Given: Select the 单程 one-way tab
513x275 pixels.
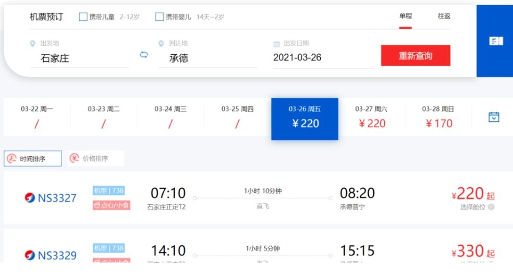Looking at the screenshot, I should click(x=406, y=16).
